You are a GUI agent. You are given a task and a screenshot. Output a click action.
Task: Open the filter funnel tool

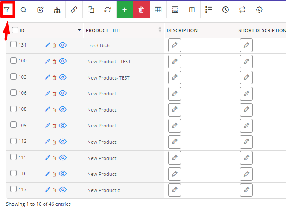tap(7, 10)
